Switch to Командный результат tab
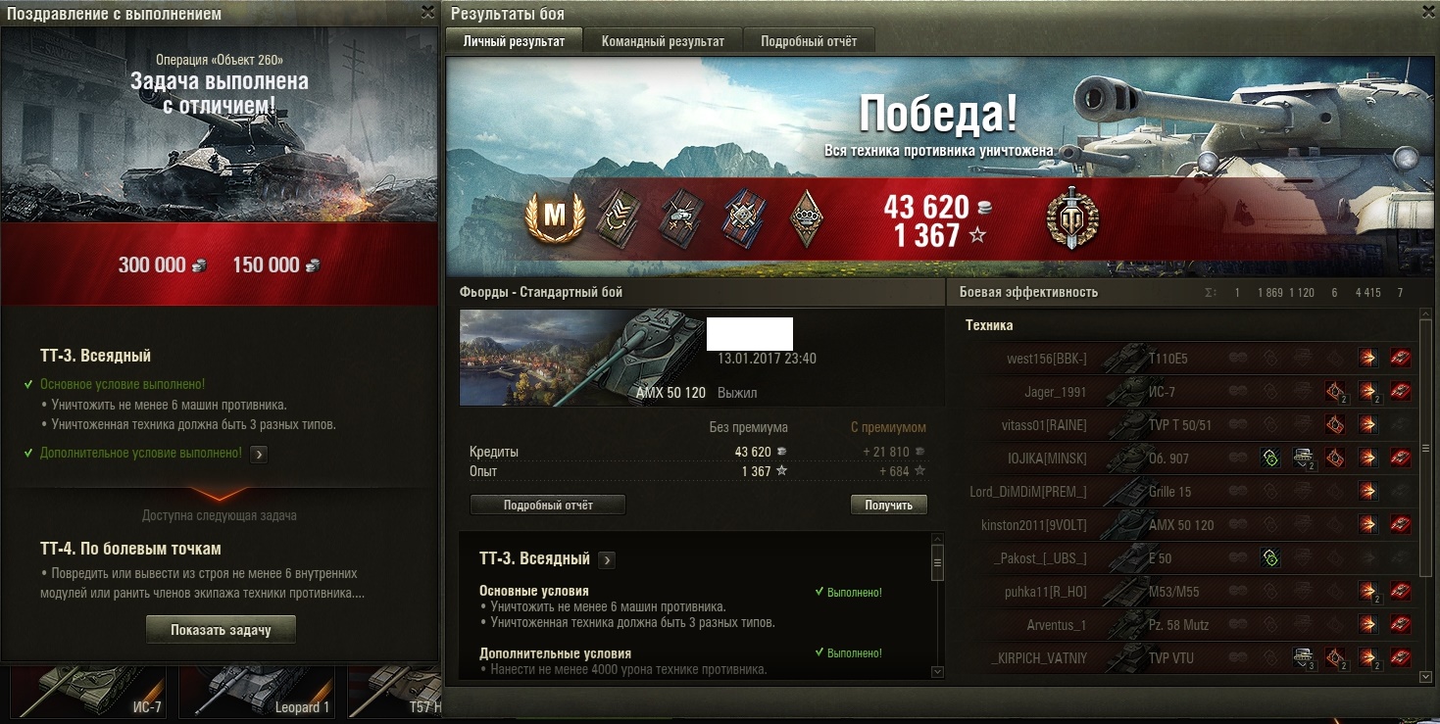 [x=663, y=41]
